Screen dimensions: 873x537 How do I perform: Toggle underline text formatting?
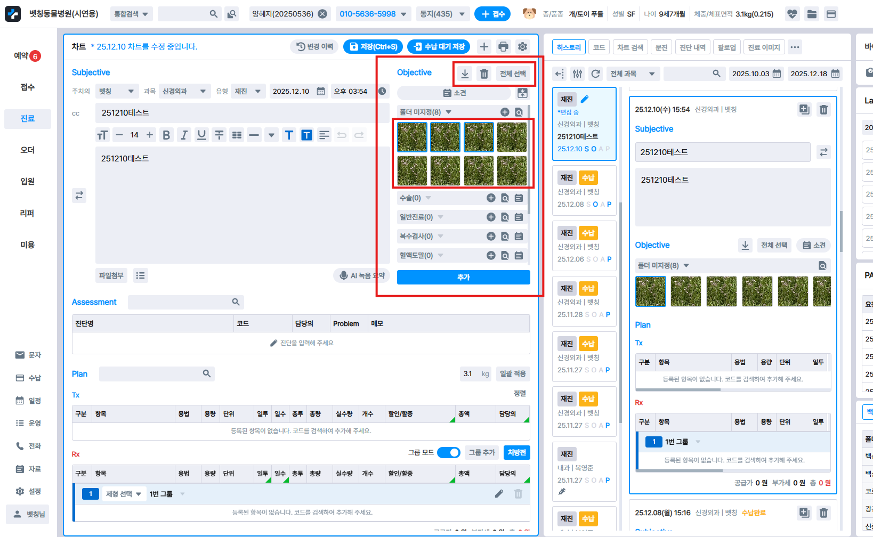coord(201,135)
